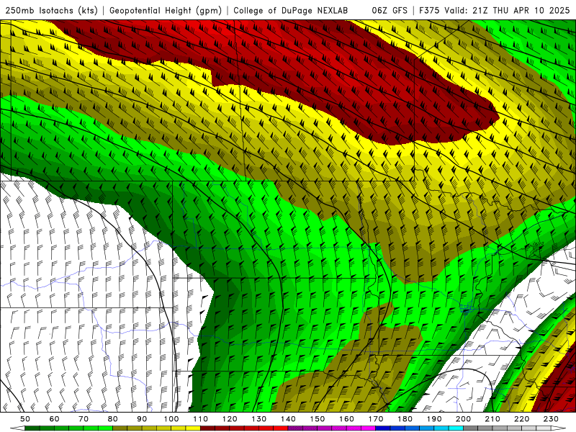Click the '50' color bar label
Screen dimensions: 576x432
point(25,419)
